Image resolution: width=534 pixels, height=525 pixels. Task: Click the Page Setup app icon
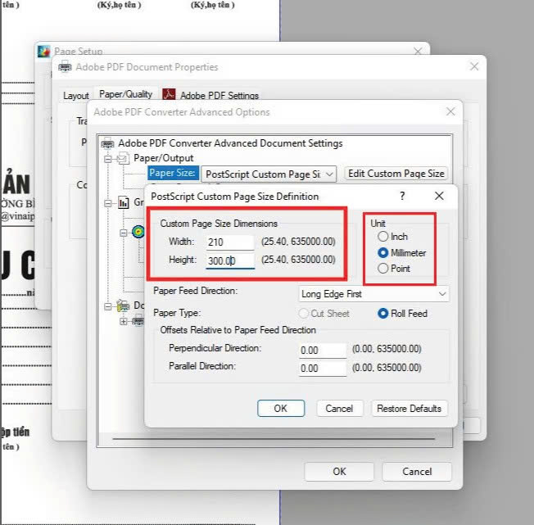pos(44,51)
